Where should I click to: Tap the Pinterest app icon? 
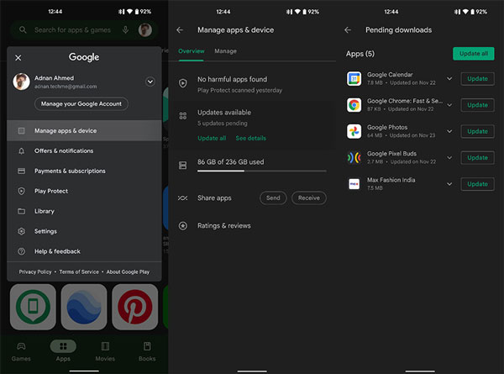[135, 307]
